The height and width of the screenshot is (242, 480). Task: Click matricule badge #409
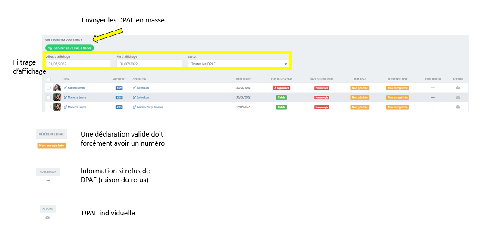click(x=119, y=88)
